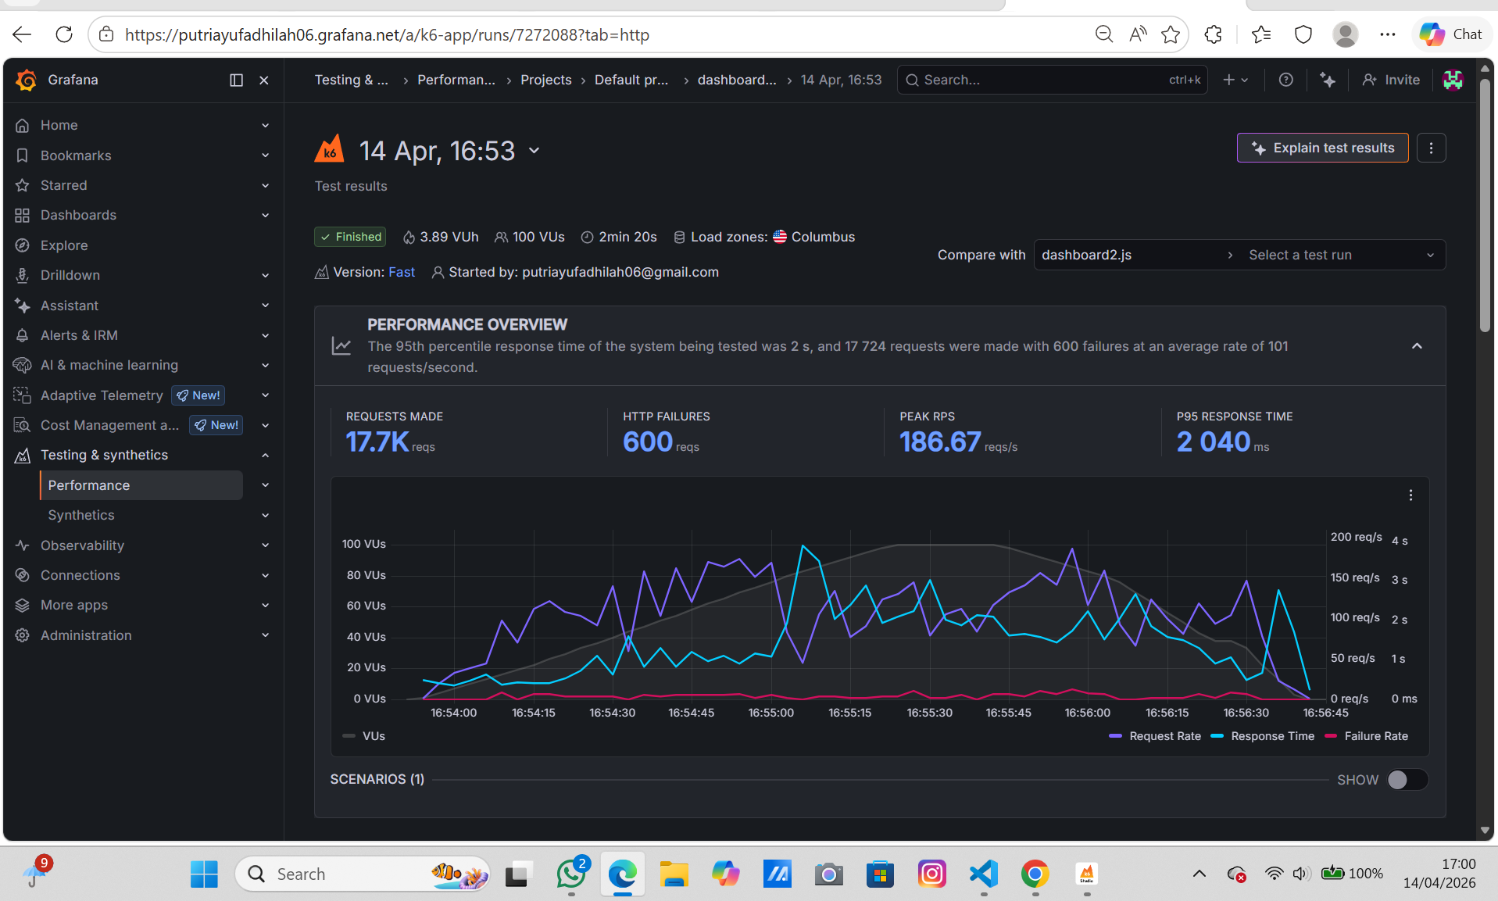This screenshot has width=1498, height=901.
Task: Open chart panel three-dot menu
Action: pyautogui.click(x=1410, y=495)
